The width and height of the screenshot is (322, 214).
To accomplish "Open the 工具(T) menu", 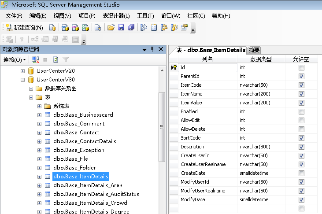I will (x=145, y=16).
